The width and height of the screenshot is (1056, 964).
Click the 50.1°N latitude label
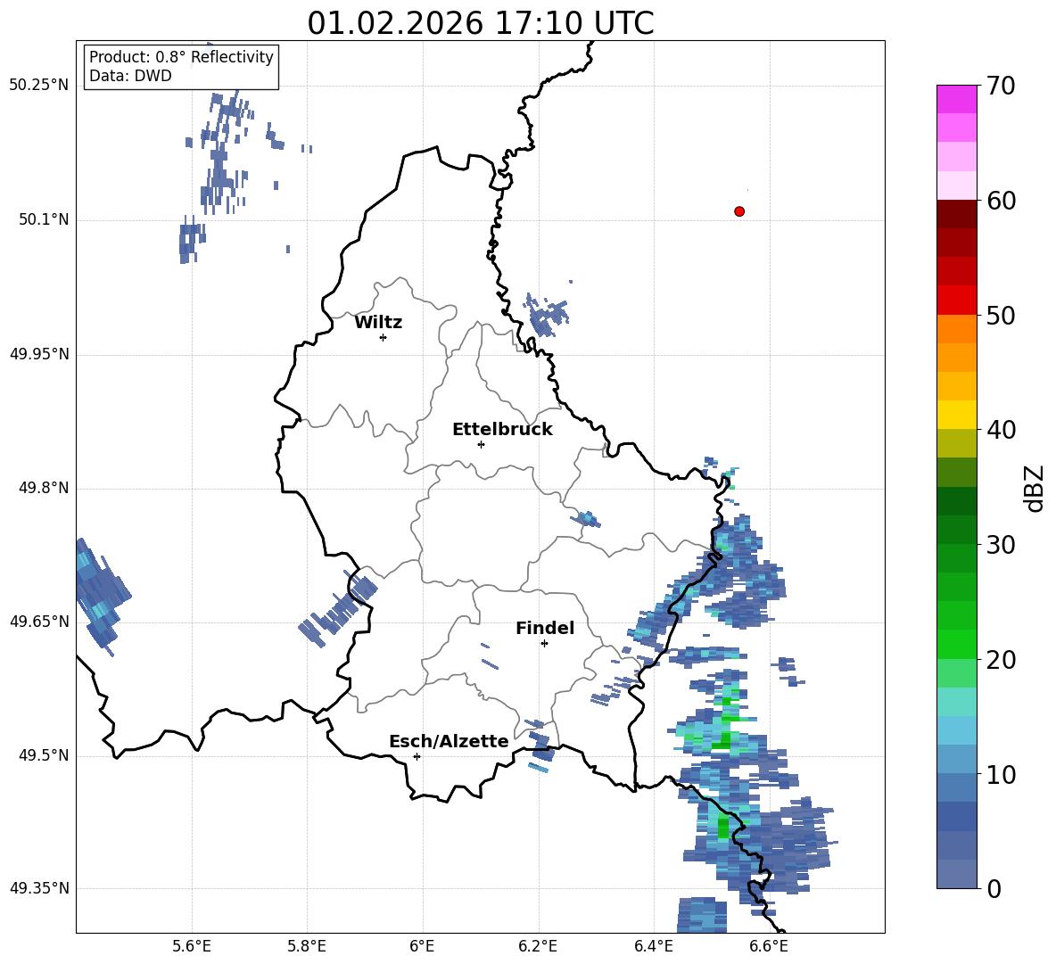pos(44,220)
